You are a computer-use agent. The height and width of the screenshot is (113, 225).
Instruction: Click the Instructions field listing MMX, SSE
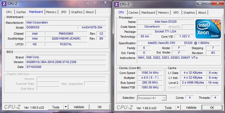click(179, 59)
